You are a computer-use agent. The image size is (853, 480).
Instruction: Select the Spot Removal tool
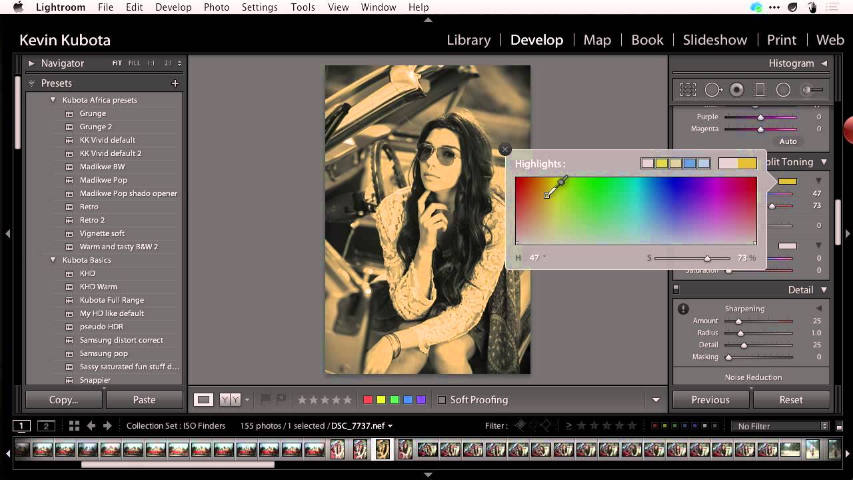[714, 89]
